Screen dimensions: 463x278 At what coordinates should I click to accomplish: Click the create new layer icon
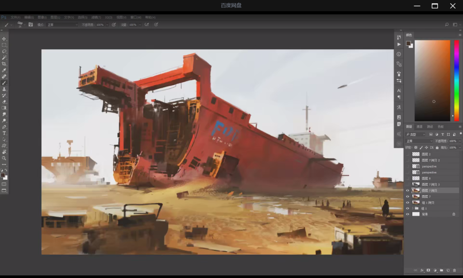pos(448,270)
